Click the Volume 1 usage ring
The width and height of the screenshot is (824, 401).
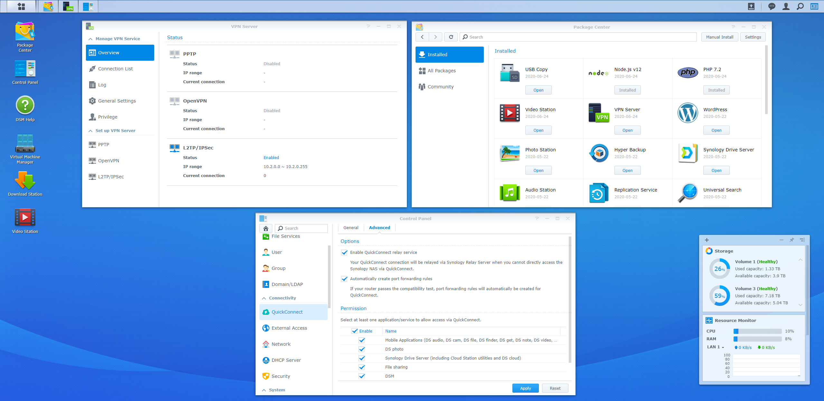click(x=719, y=269)
